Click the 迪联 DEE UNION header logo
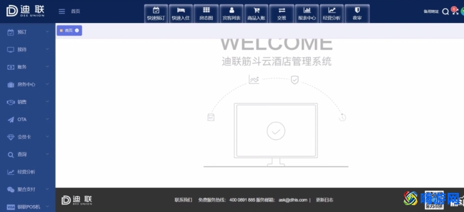The image size is (464, 212). pyautogui.click(x=26, y=11)
